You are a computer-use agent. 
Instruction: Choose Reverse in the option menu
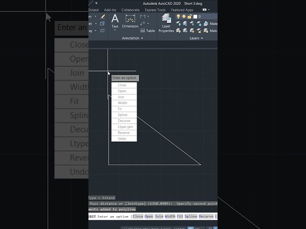pos(124,133)
